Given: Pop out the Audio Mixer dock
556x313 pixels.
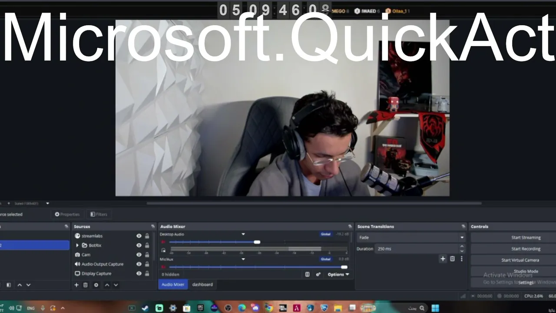Looking at the screenshot, I should [x=350, y=226].
